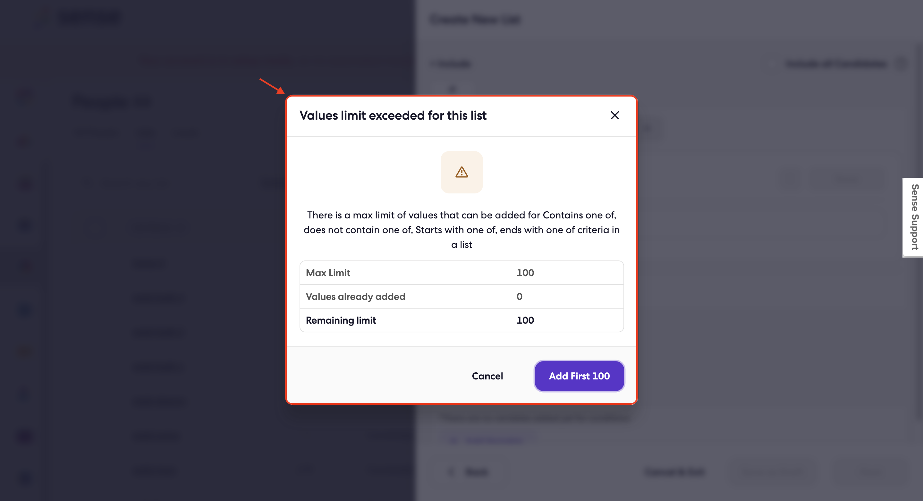Click the Max Limit label text
This screenshot has height=501, width=923.
(x=327, y=272)
